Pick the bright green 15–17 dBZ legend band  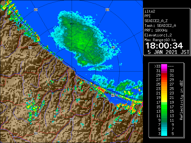[x=164, y=107]
